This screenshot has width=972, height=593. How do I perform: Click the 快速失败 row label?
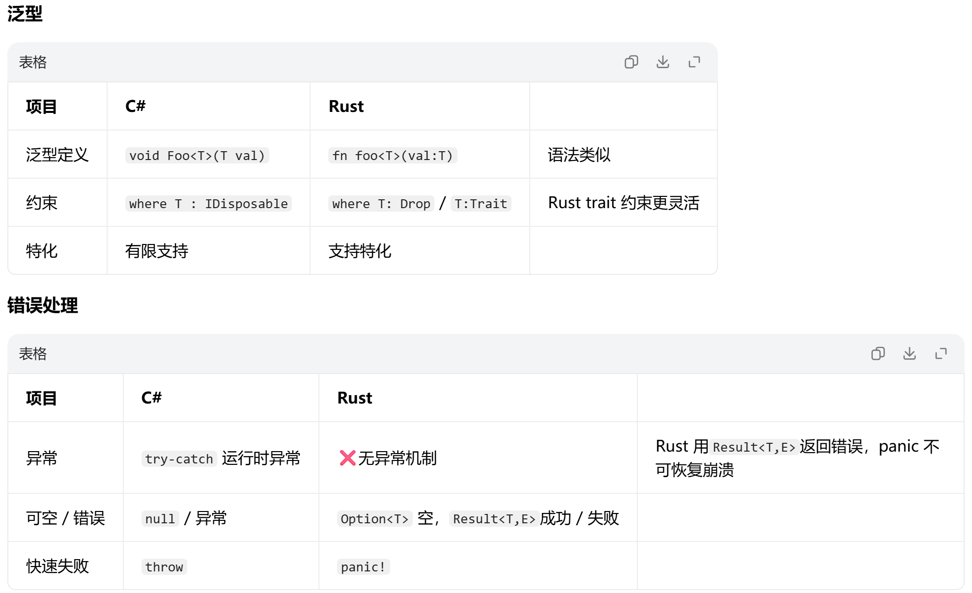[57, 566]
